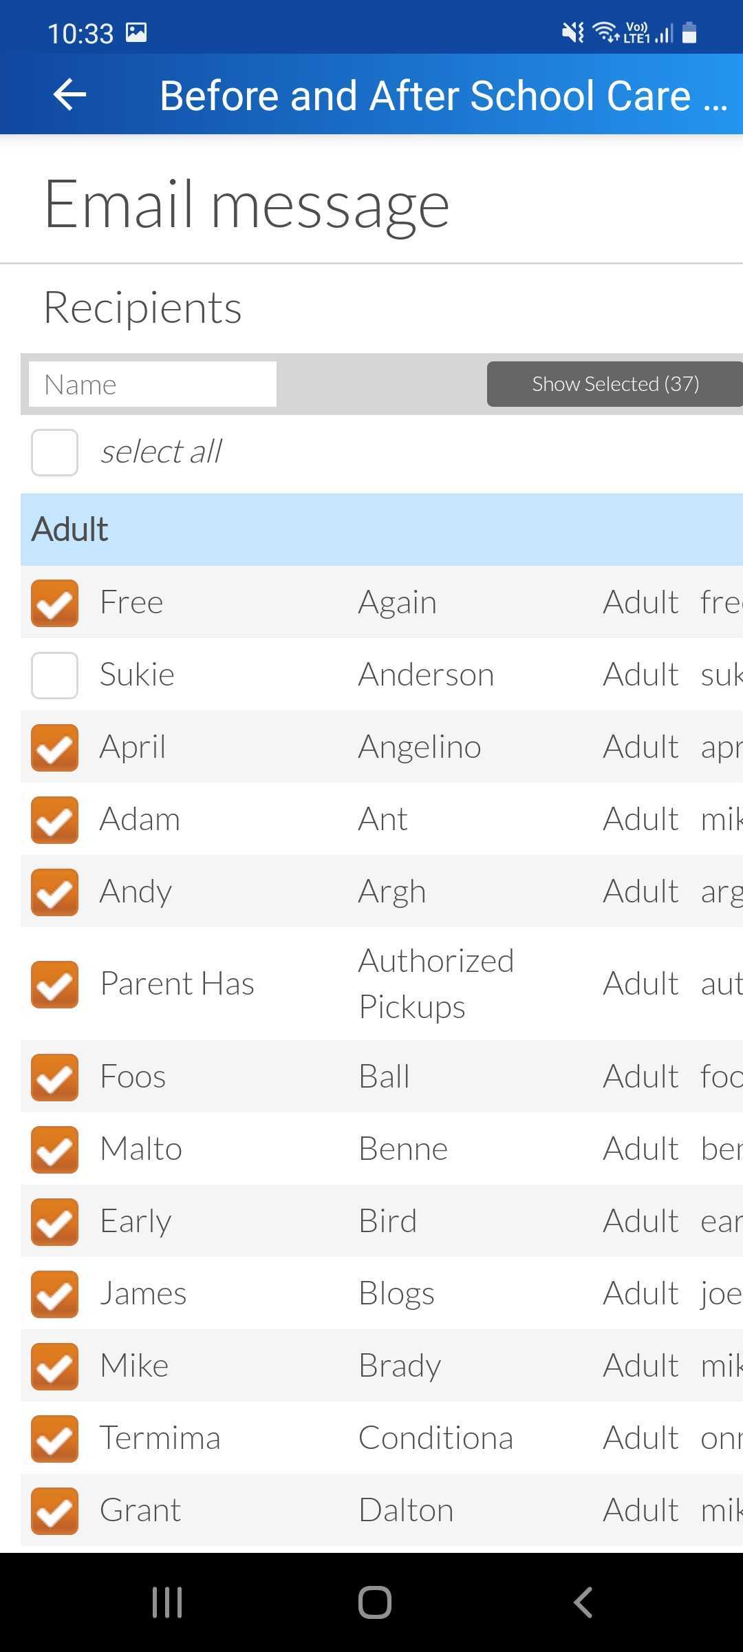This screenshot has height=1652, width=743.
Task: Untick Grant Dalton checkbox
Action: click(x=54, y=1511)
